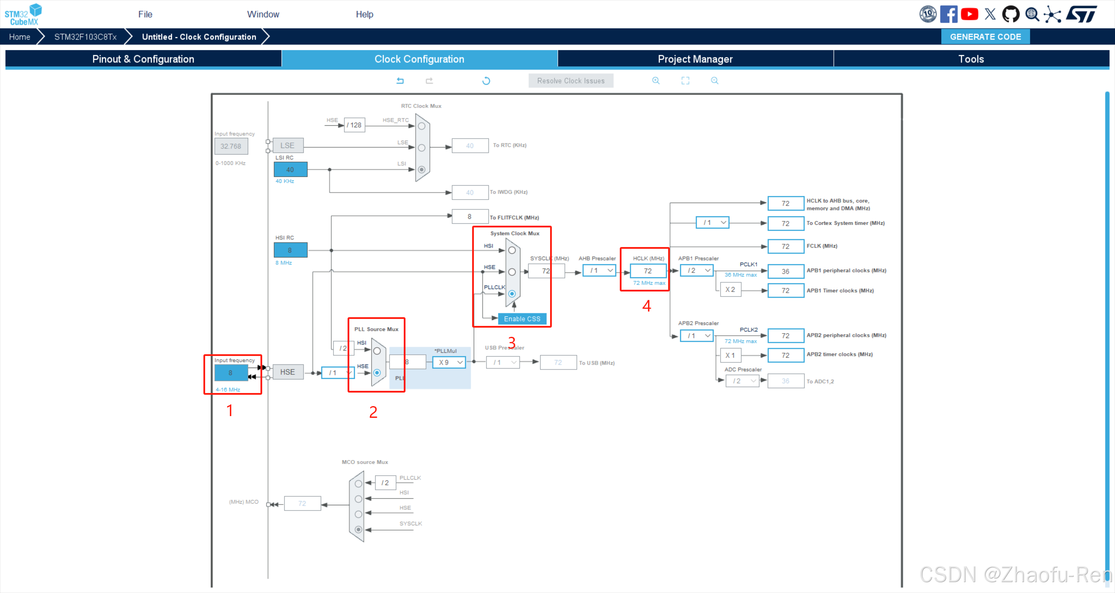Open the 10 years anniversary badge icon
The width and height of the screenshot is (1115, 593).
928,14
